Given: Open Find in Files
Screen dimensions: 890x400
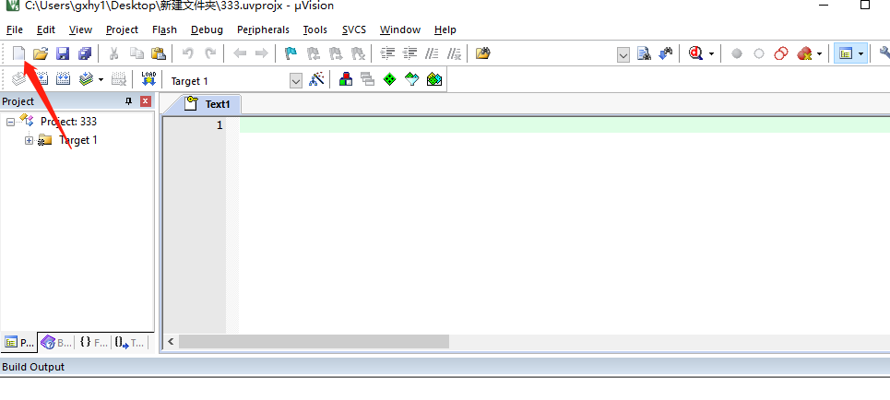Looking at the screenshot, I should click(x=483, y=53).
